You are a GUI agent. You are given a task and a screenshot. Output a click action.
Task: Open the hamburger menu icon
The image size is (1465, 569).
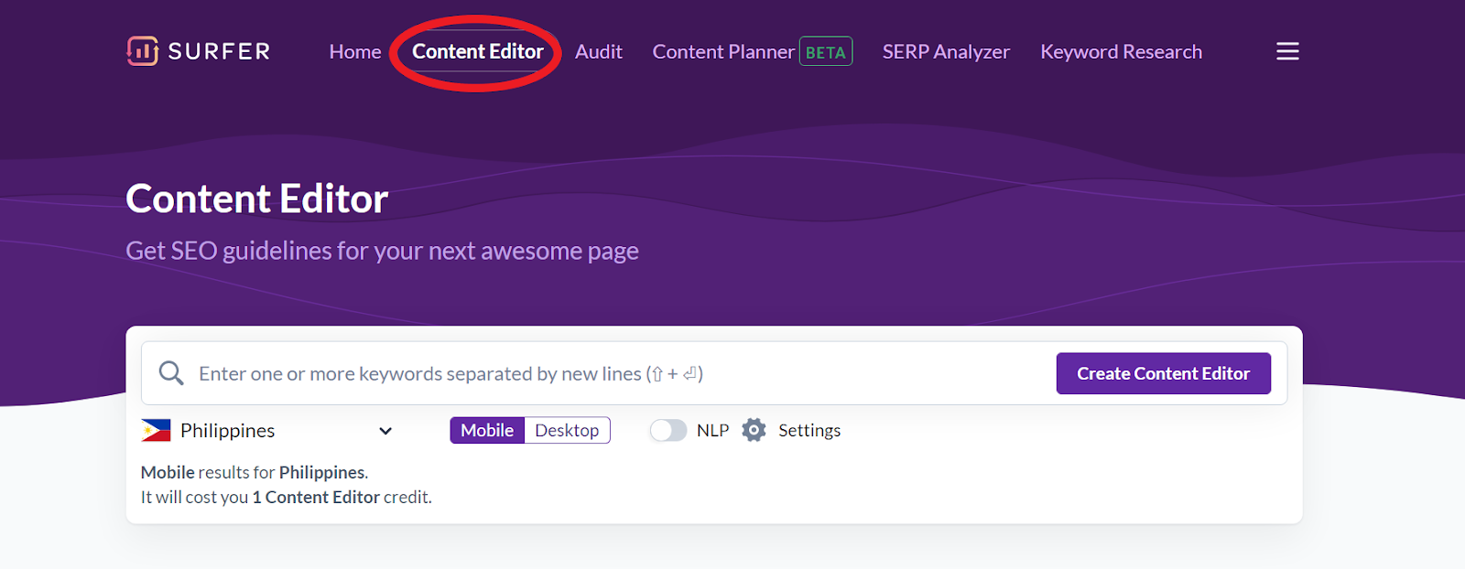point(1287,51)
